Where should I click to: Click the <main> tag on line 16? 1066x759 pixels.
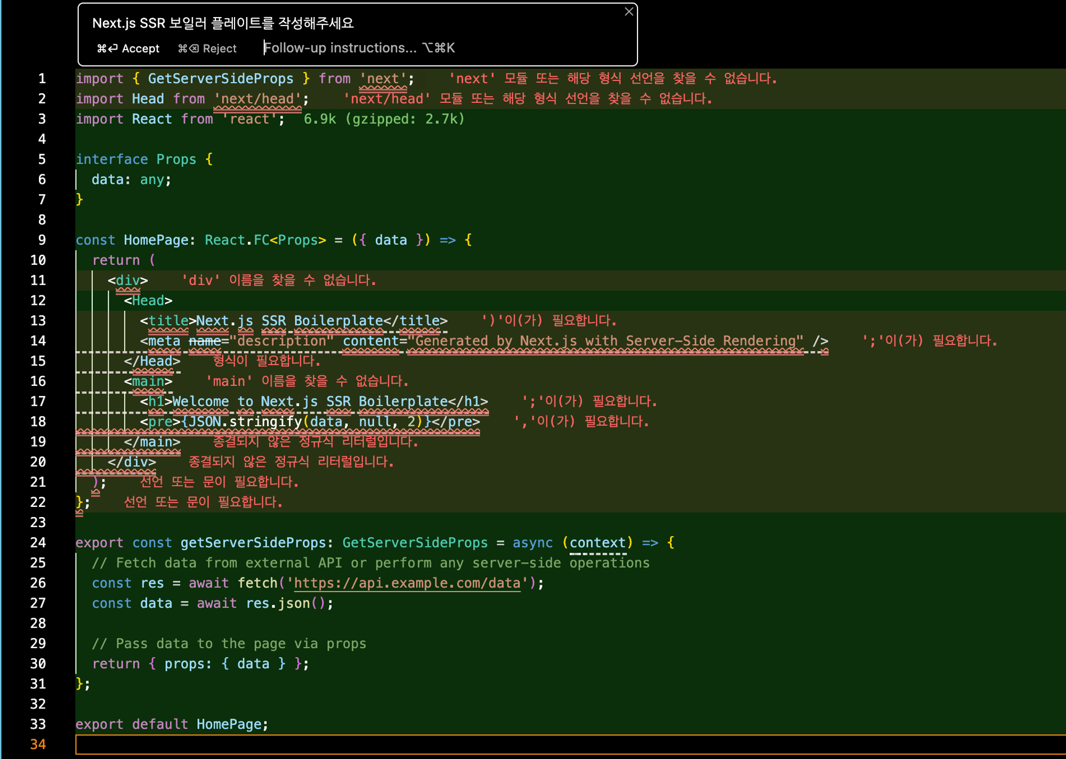pos(148,381)
